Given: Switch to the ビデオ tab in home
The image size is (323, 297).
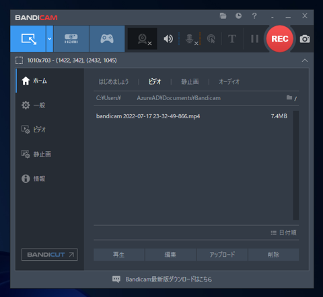Looking at the screenshot, I should pyautogui.click(x=155, y=81).
